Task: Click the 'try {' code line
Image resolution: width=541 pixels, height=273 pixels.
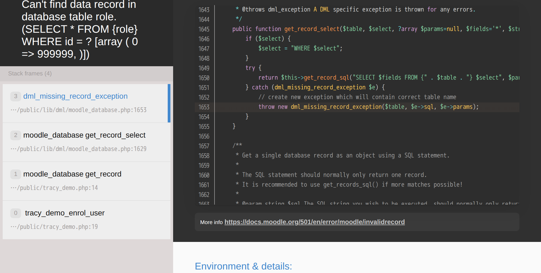Action: pos(253,68)
